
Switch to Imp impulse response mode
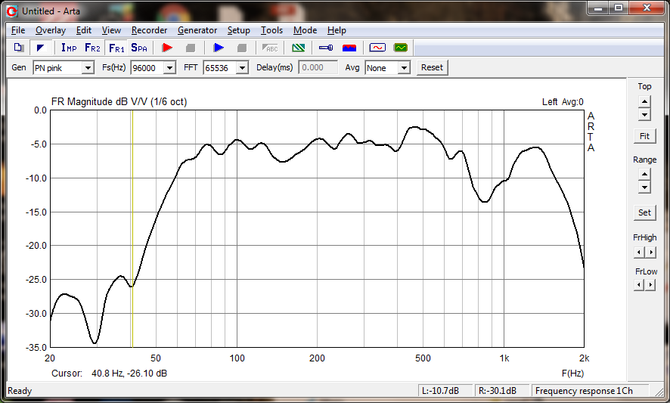tap(69, 48)
